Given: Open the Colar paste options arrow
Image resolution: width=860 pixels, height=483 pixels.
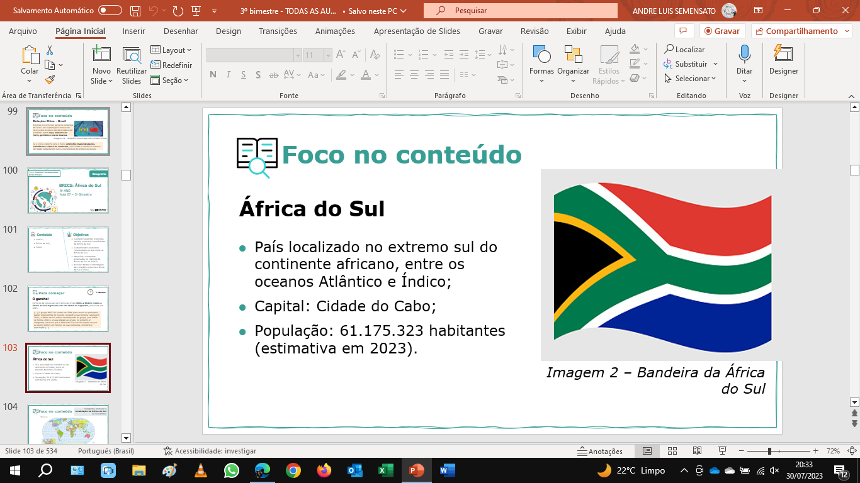Looking at the screenshot, I should coord(30,80).
